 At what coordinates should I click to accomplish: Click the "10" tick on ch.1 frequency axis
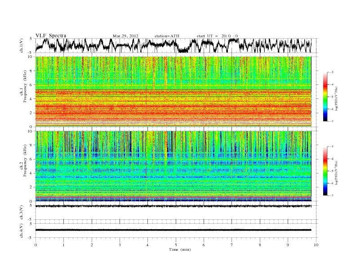pos(30,57)
